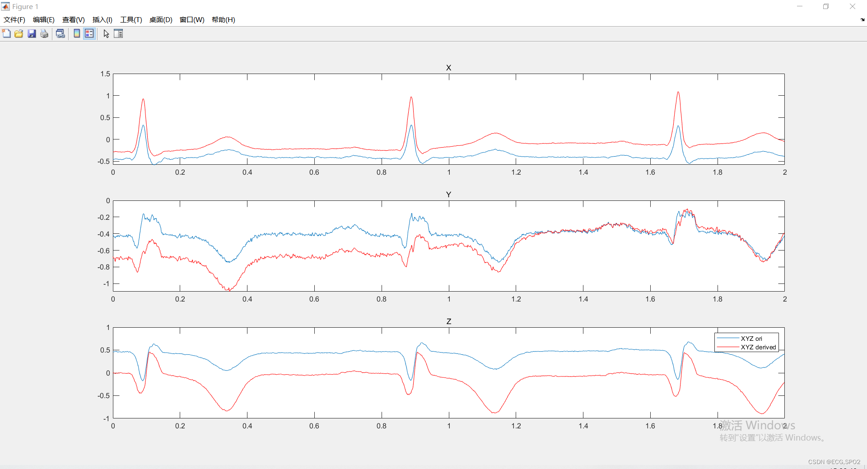Viewport: 867px width, 469px height.
Task: Open the Property Inspector toolbar icon
Action: click(118, 33)
